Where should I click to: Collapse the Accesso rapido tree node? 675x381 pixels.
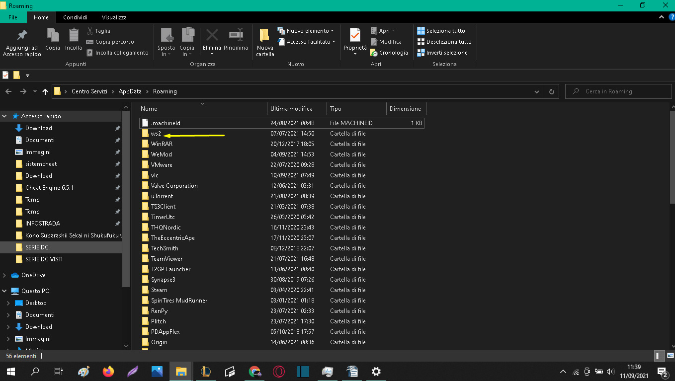tap(4, 116)
